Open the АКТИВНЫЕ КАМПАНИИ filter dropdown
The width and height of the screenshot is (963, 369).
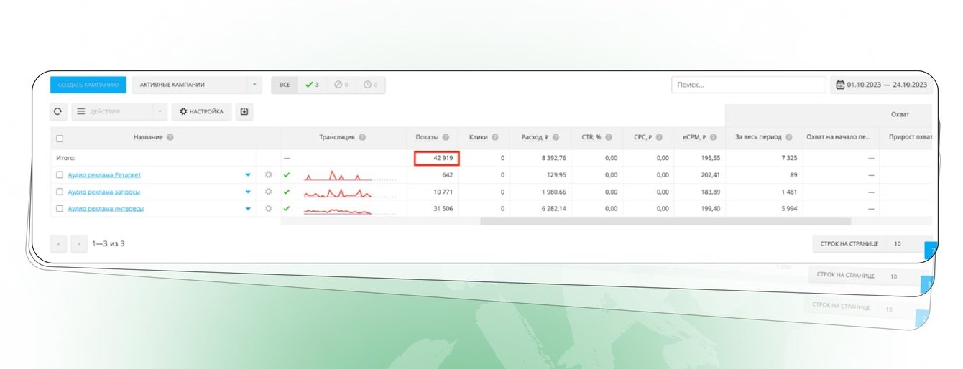pyautogui.click(x=198, y=85)
